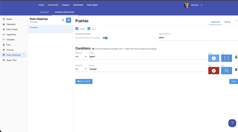Uncheck the Icon checkbox

coord(89,29)
